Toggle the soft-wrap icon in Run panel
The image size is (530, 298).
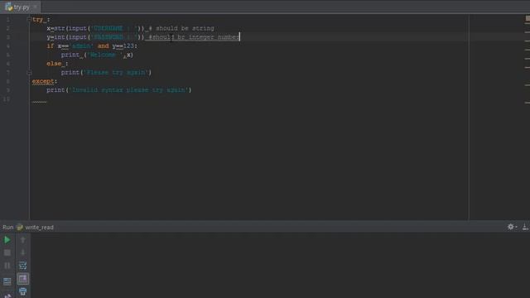(22, 266)
